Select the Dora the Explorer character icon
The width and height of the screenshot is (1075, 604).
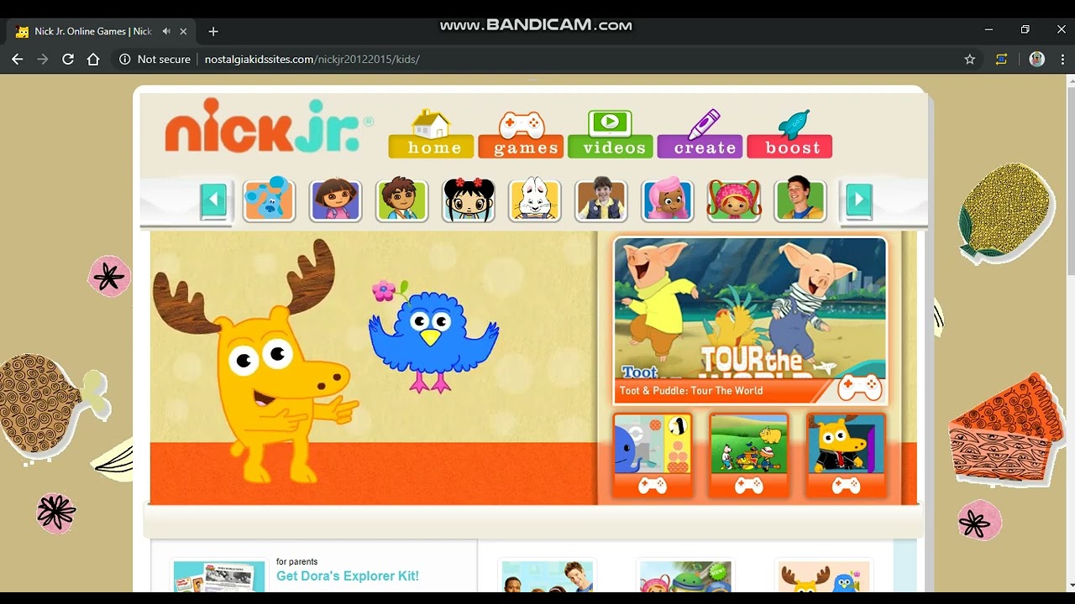click(x=335, y=200)
